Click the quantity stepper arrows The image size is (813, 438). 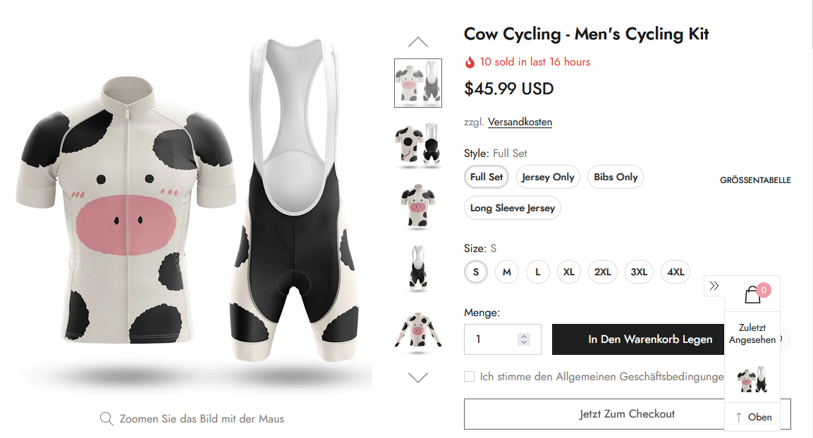point(523,339)
